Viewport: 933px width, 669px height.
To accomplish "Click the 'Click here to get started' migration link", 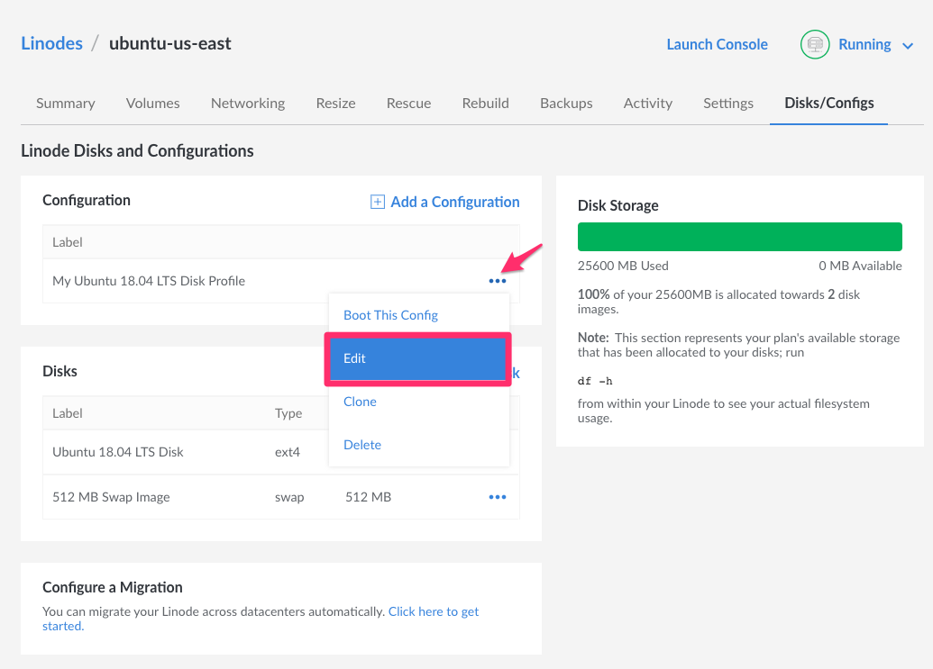I will pos(433,611).
